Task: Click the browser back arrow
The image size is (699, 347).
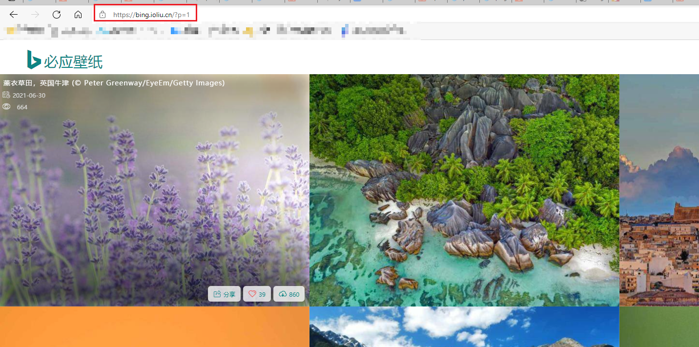Action: pyautogui.click(x=14, y=15)
